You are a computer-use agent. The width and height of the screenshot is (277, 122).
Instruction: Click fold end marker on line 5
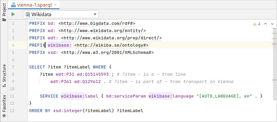[27, 52]
